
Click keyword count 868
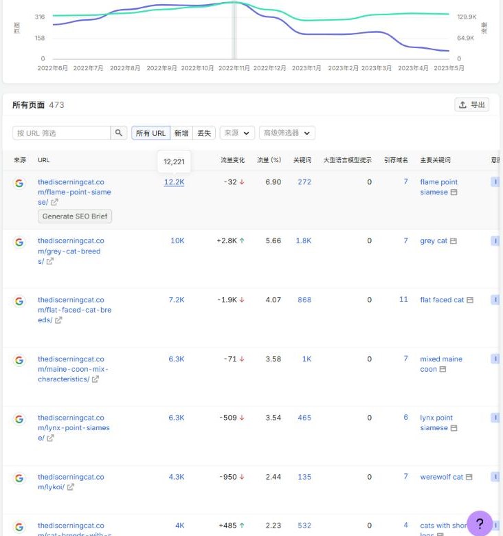point(304,300)
